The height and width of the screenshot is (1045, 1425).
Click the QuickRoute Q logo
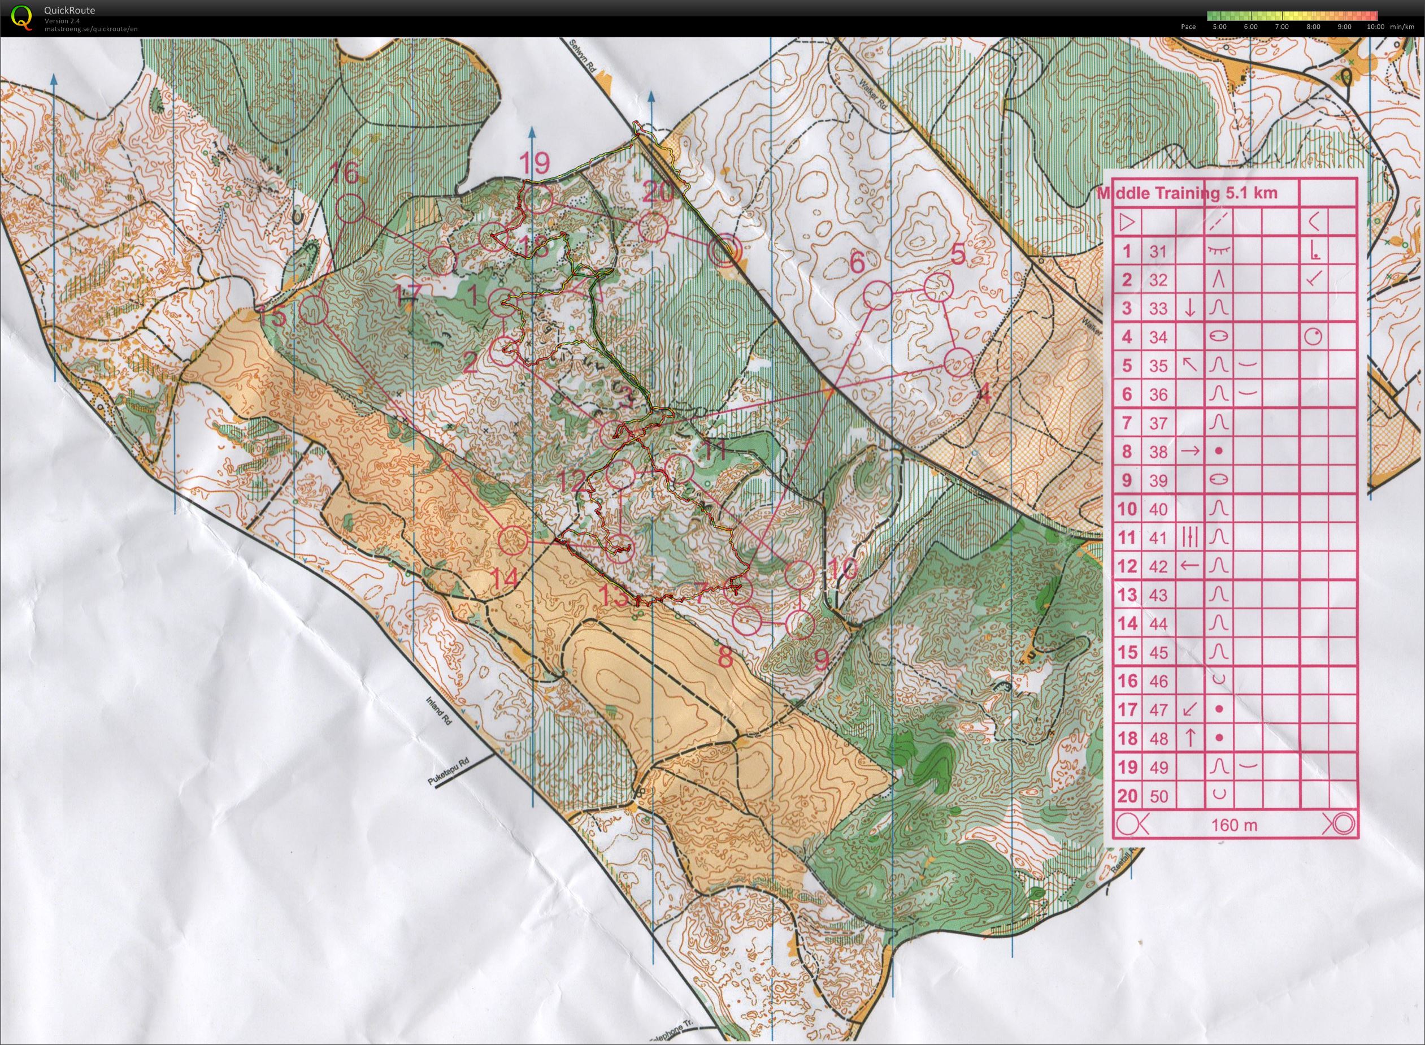(x=21, y=17)
